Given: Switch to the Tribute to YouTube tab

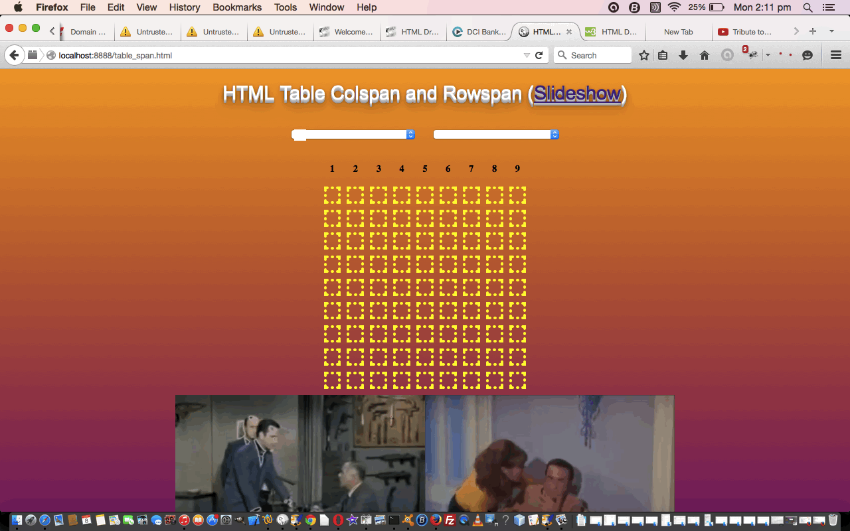Looking at the screenshot, I should (744, 32).
